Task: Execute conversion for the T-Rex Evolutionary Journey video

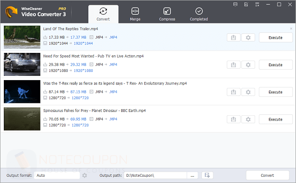Action: point(275,92)
